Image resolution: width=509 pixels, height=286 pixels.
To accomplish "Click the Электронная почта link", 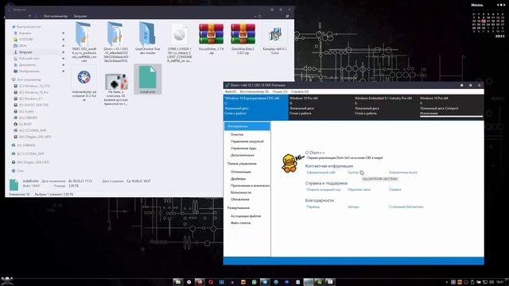I will [403, 172].
